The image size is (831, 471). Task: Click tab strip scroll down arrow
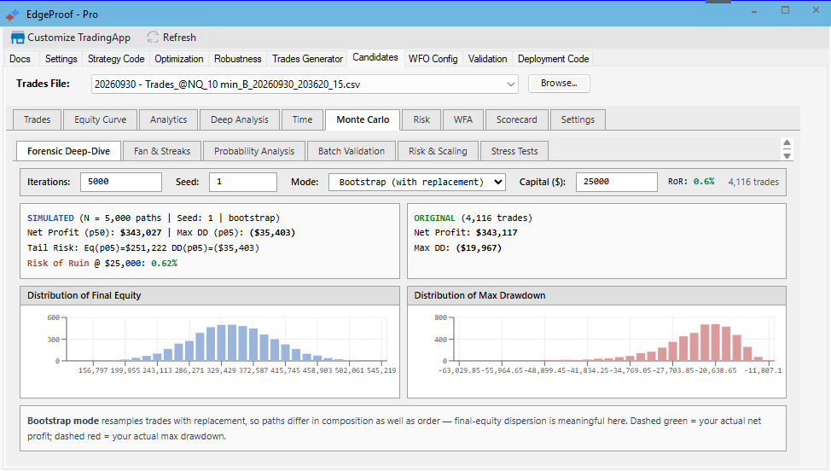pyautogui.click(x=787, y=156)
